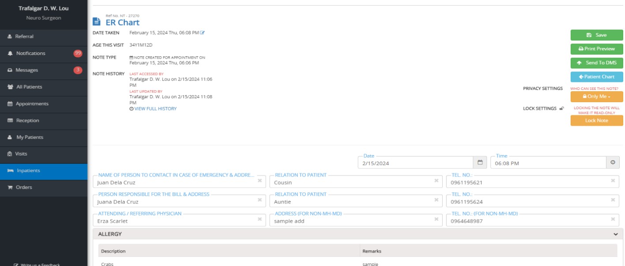Screen dimensions: 625x266
Task: Open the calendar picker in the Date field
Action: coord(479,162)
